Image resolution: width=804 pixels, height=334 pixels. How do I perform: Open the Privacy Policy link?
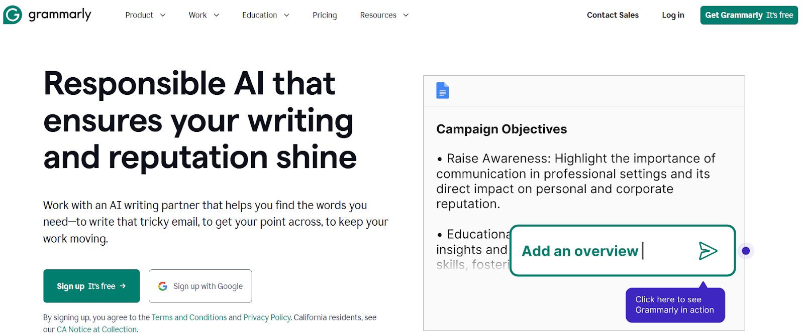267,317
